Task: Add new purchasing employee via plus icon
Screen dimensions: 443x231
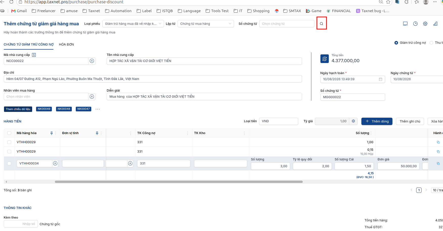Action: click(92, 97)
